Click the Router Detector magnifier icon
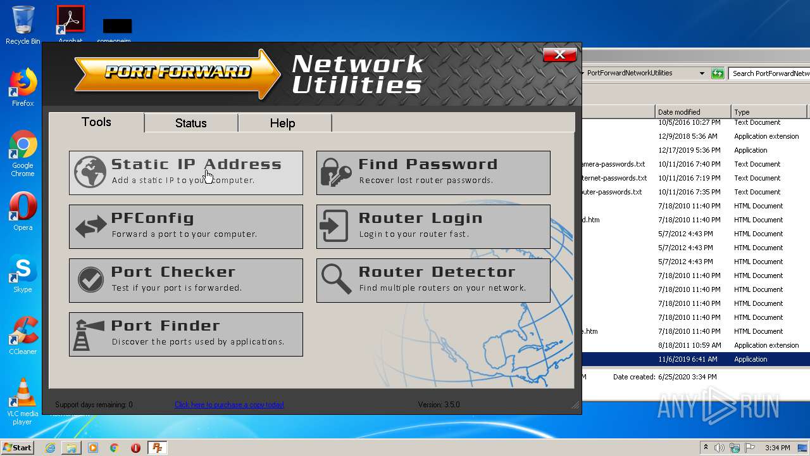810x456 pixels. pos(336,279)
